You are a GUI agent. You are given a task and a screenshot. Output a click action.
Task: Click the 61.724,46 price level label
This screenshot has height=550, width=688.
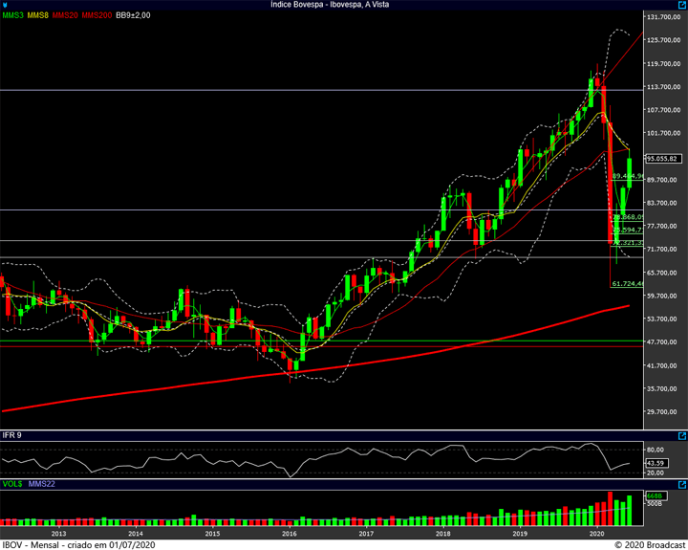point(628,284)
